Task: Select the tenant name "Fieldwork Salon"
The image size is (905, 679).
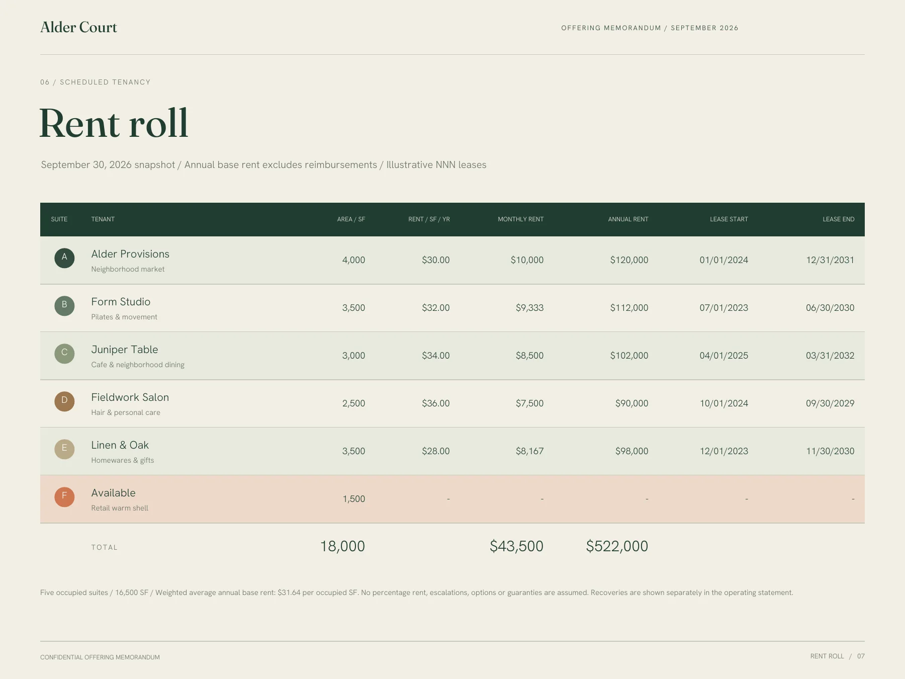Action: pos(130,397)
